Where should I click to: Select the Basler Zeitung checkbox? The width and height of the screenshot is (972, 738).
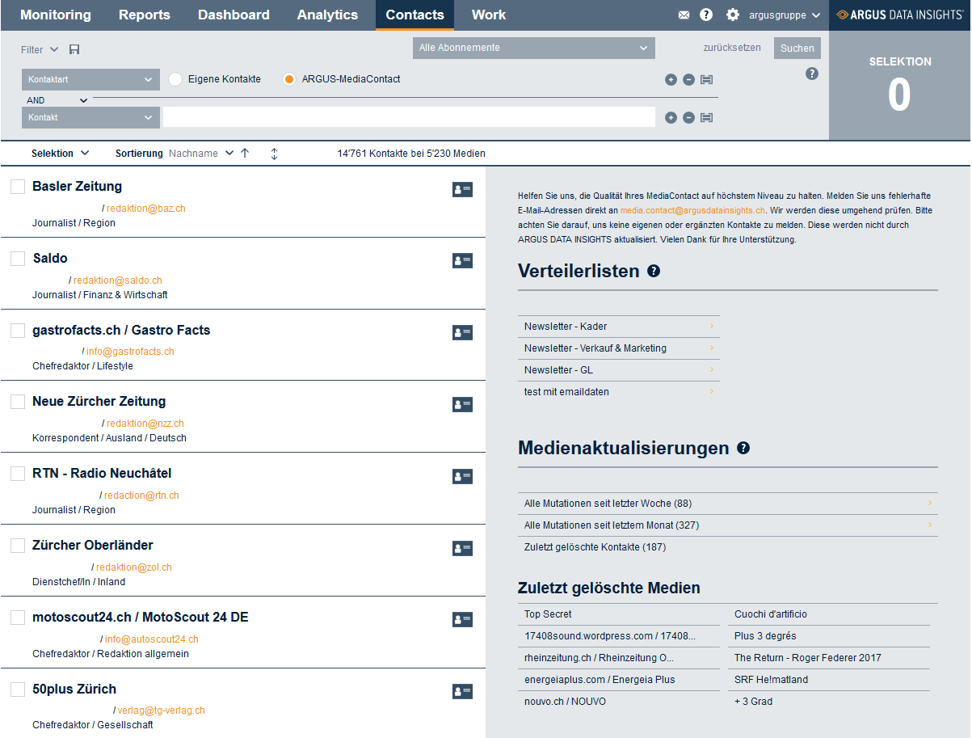pyautogui.click(x=18, y=187)
